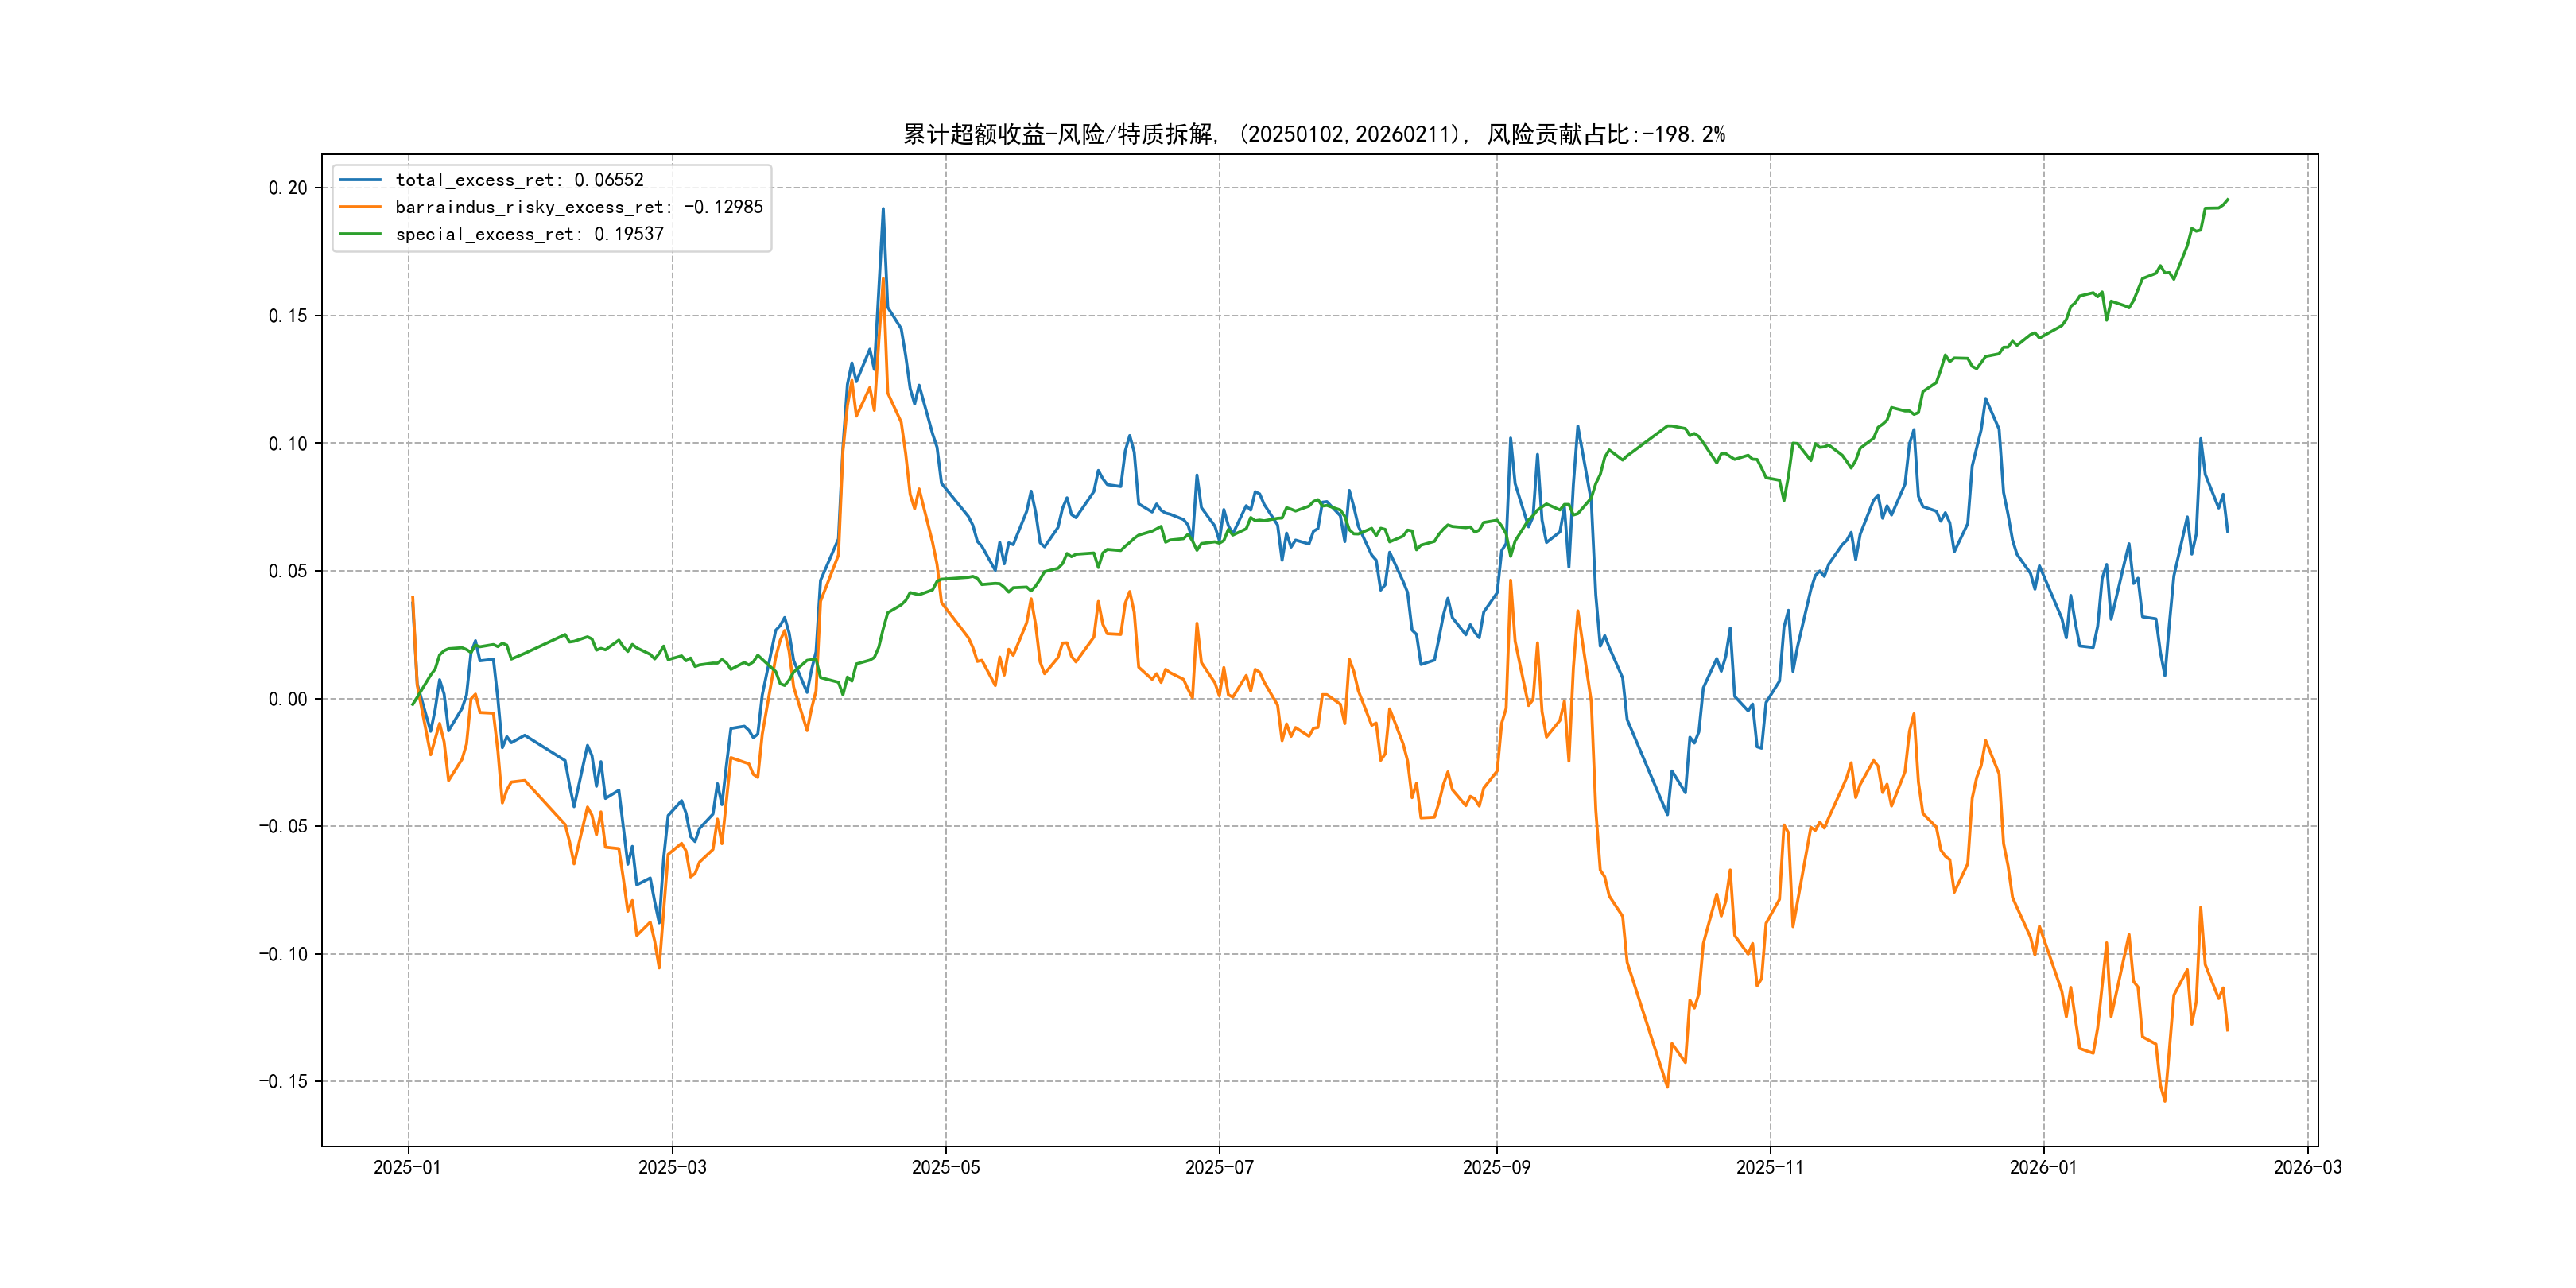Click the 2025-09 x-axis tick label
Screen dimensions: 2576x1288
pyautogui.click(x=1496, y=1167)
